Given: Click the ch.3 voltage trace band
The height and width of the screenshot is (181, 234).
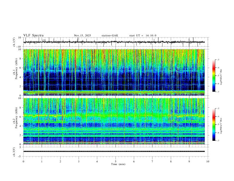Looking at the screenshot, I should coord(114,151).
